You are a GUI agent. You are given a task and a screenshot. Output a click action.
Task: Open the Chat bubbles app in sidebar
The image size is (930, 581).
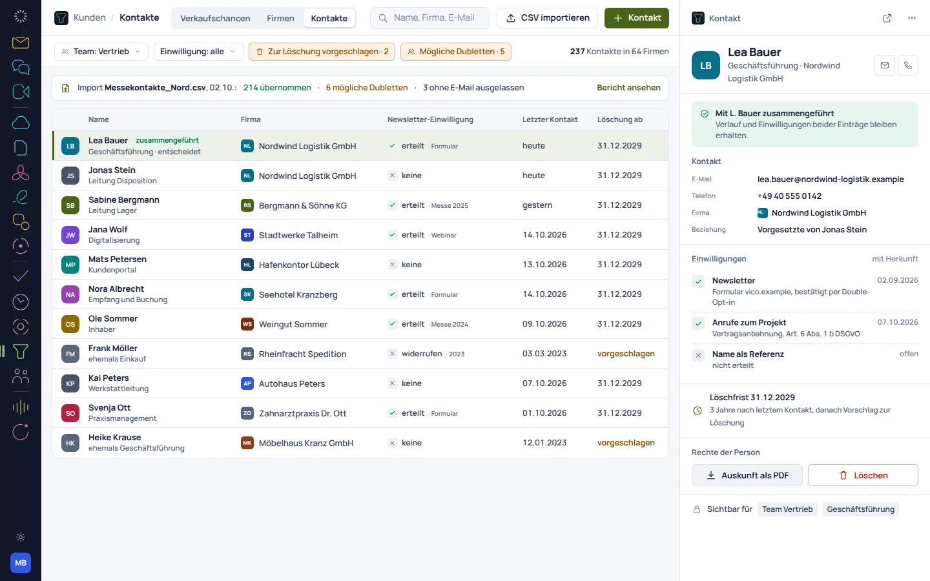[21, 67]
